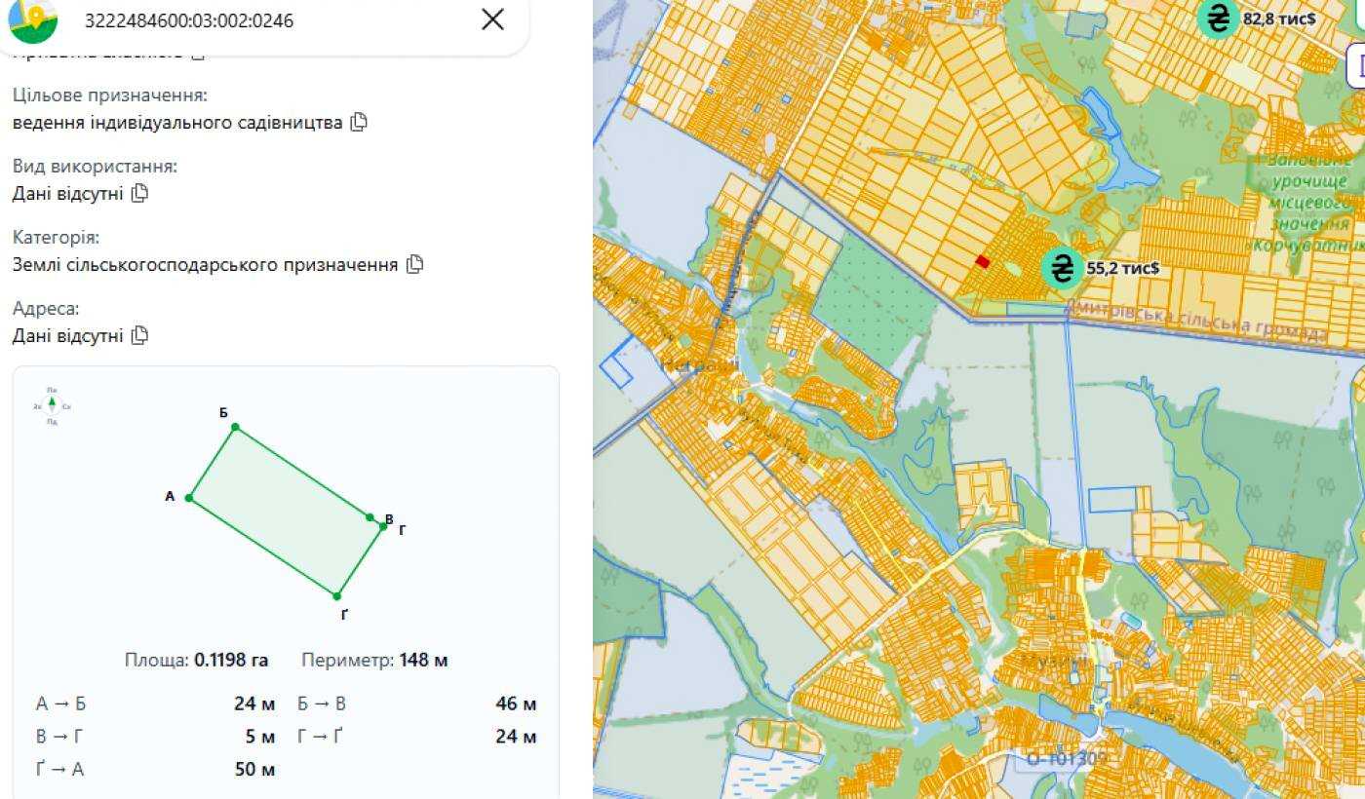Select the 'Б → В' 46 м row
The image size is (1365, 799).
pyautogui.click(x=416, y=704)
